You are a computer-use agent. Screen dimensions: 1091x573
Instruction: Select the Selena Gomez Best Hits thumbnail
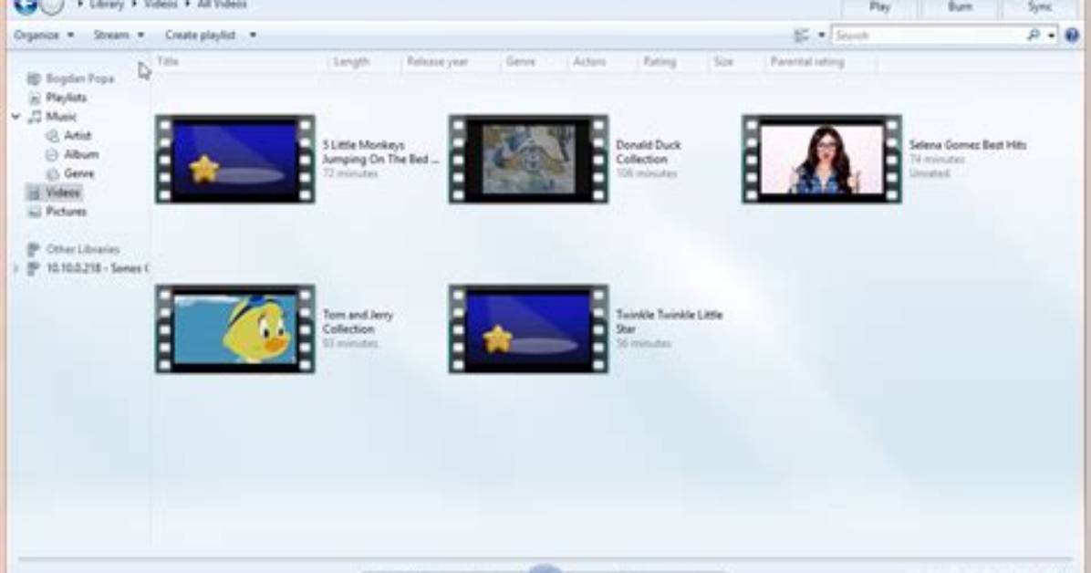tap(822, 160)
